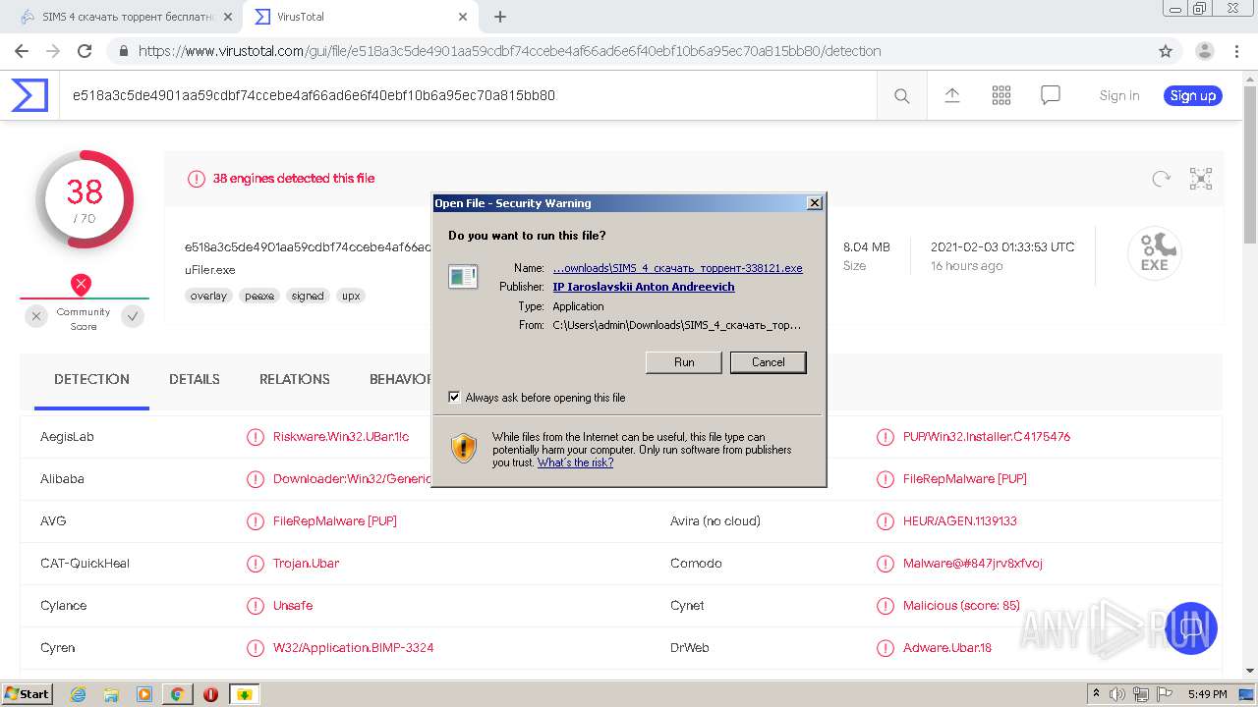Click the file name link in dialog
This screenshot has width=1258, height=707.
coord(678,268)
